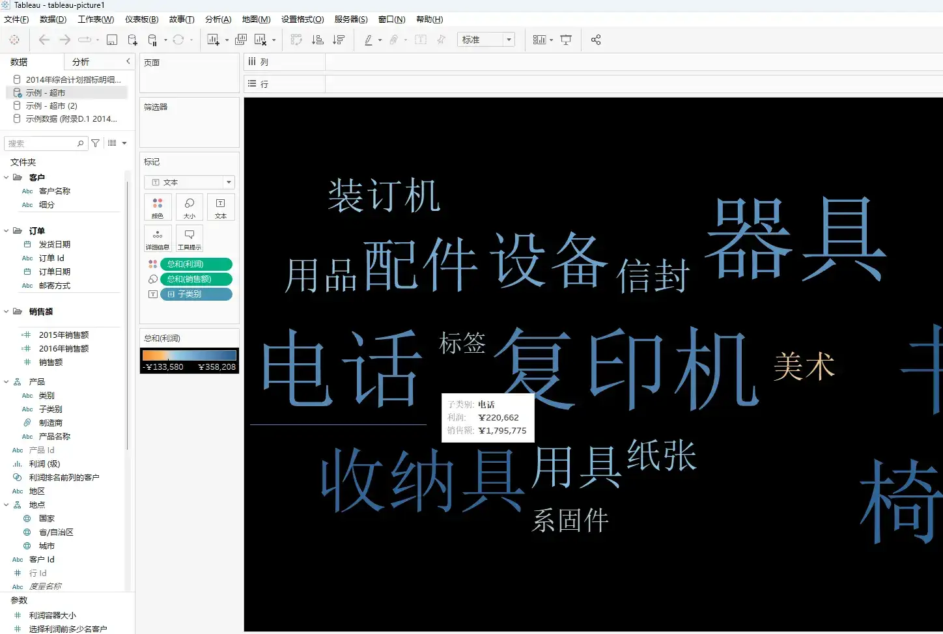Collapse the 订单 folder in data pane
Image resolution: width=943 pixels, height=634 pixels.
point(6,230)
